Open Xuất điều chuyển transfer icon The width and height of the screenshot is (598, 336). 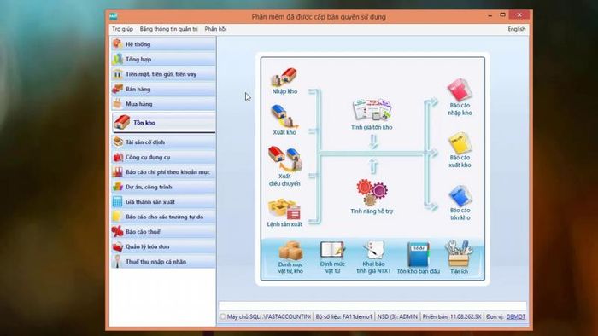(284, 159)
